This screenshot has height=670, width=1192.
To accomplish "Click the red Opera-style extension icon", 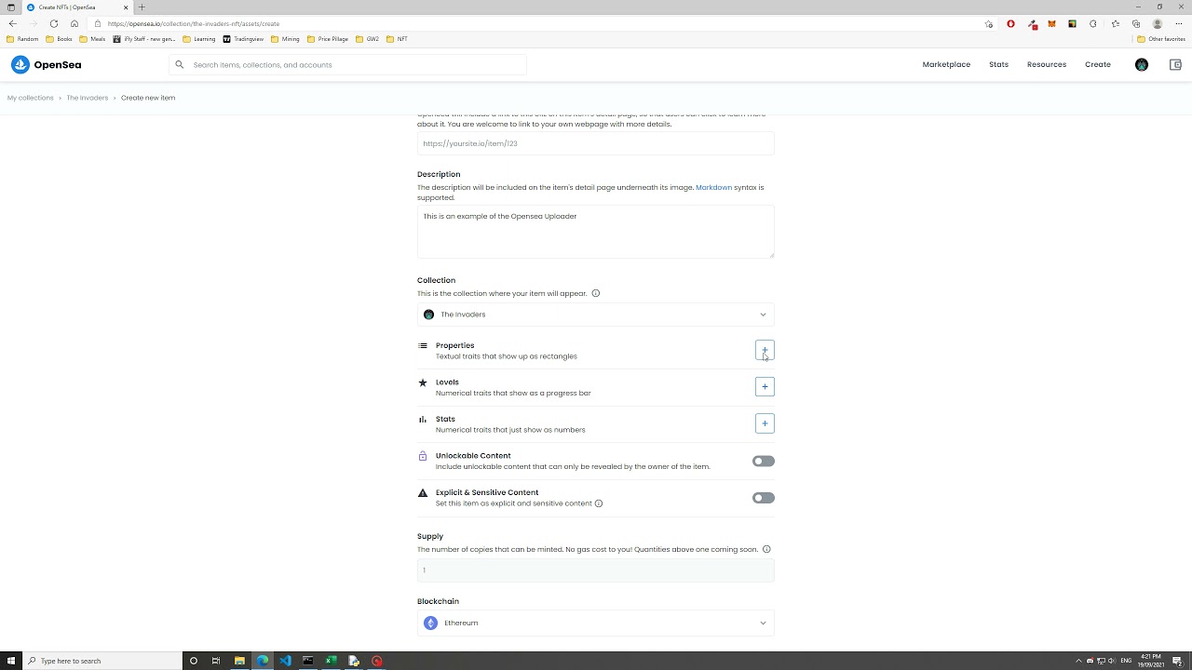I will click(1010, 24).
